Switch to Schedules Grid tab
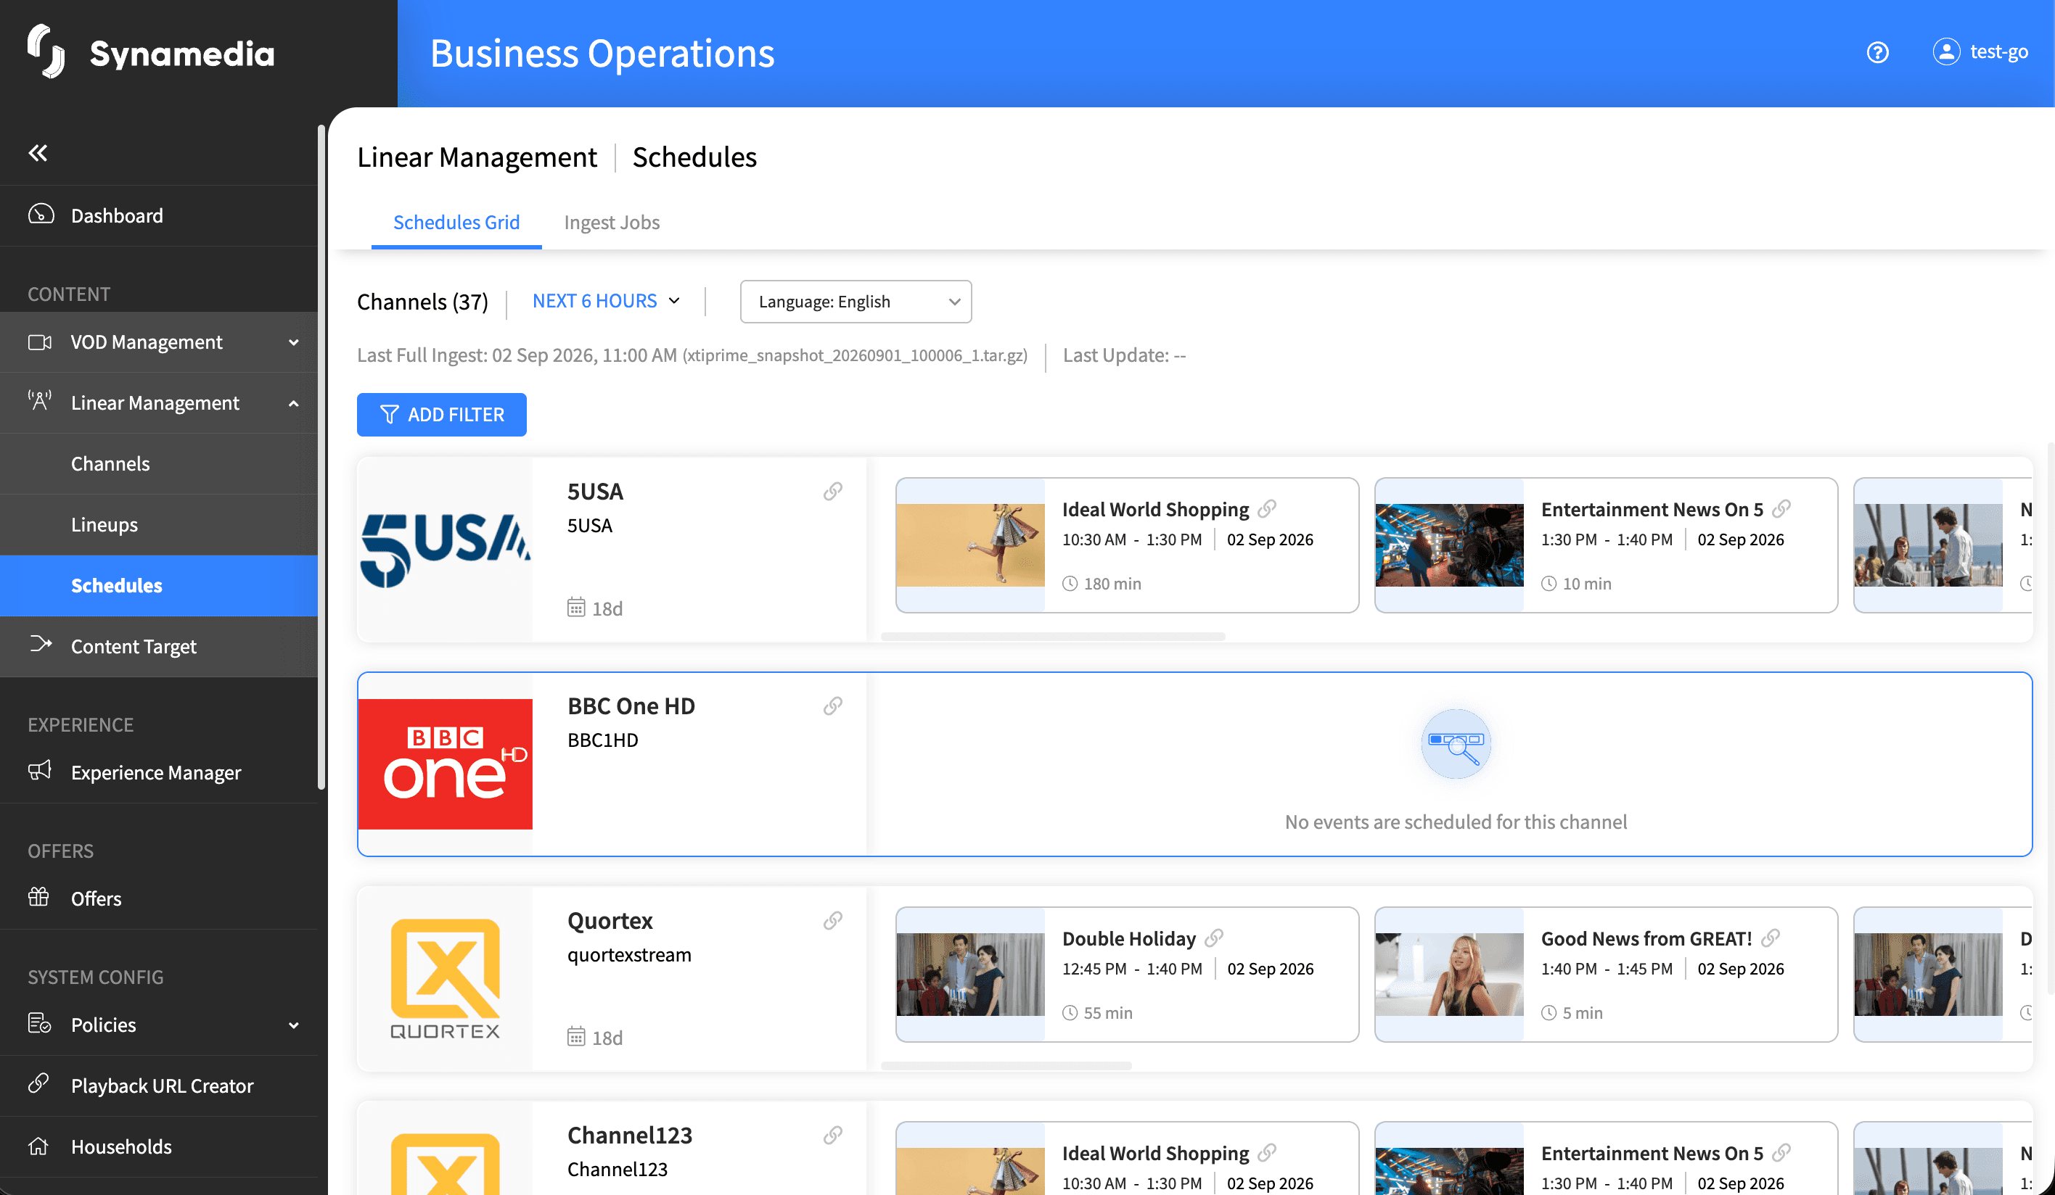This screenshot has height=1195, width=2055. click(x=456, y=223)
